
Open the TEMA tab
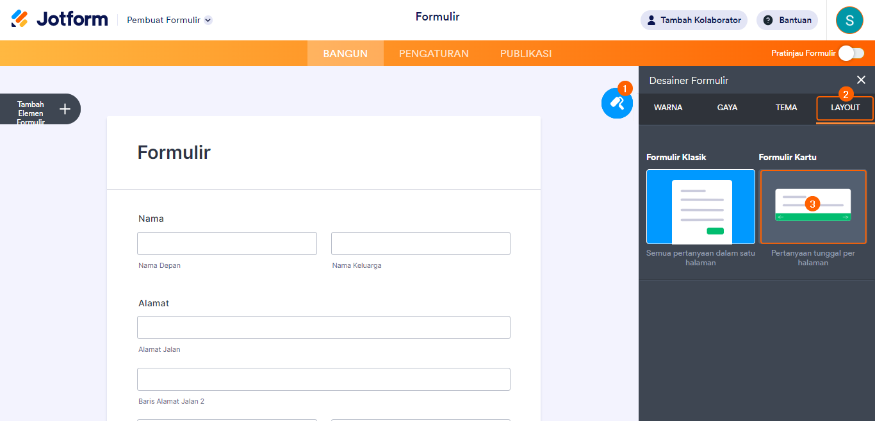tap(786, 108)
